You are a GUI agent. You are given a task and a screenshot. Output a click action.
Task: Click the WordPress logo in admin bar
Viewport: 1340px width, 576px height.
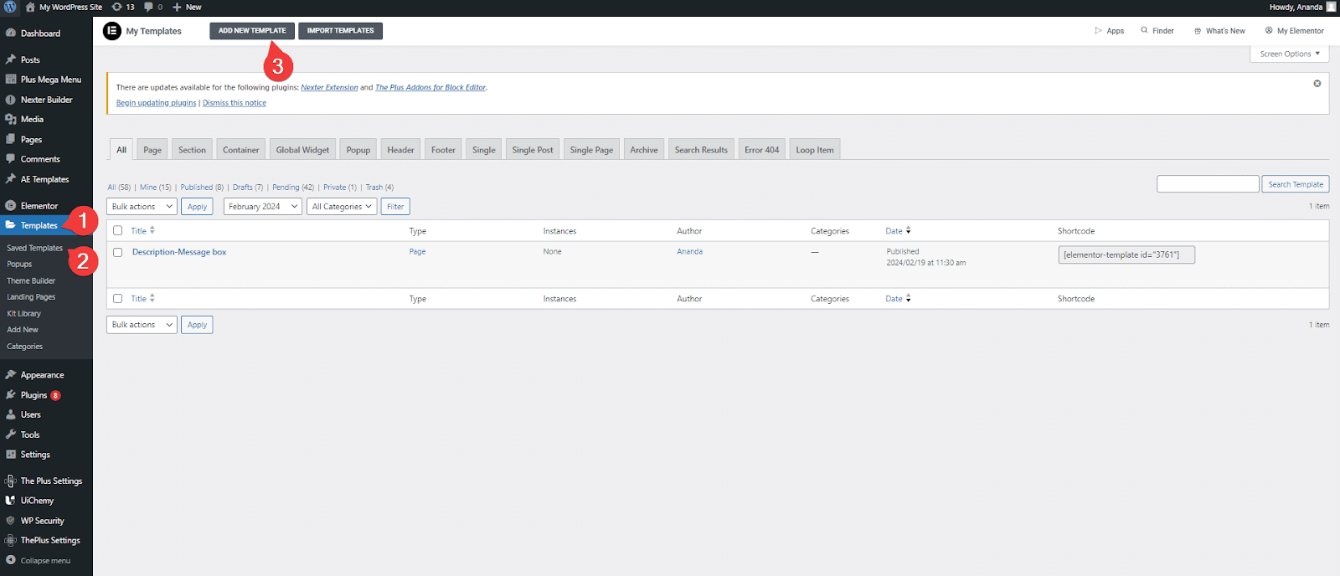point(10,7)
